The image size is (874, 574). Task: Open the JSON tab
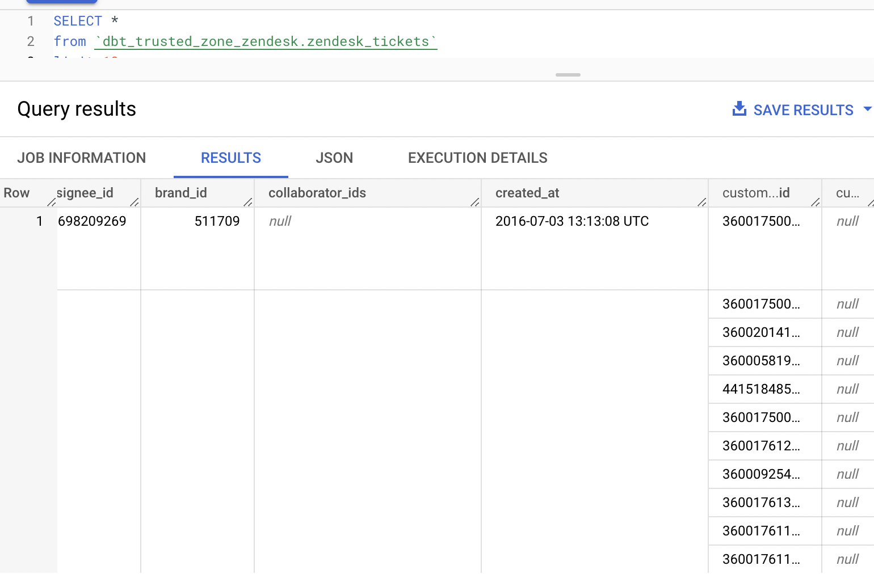coord(334,158)
